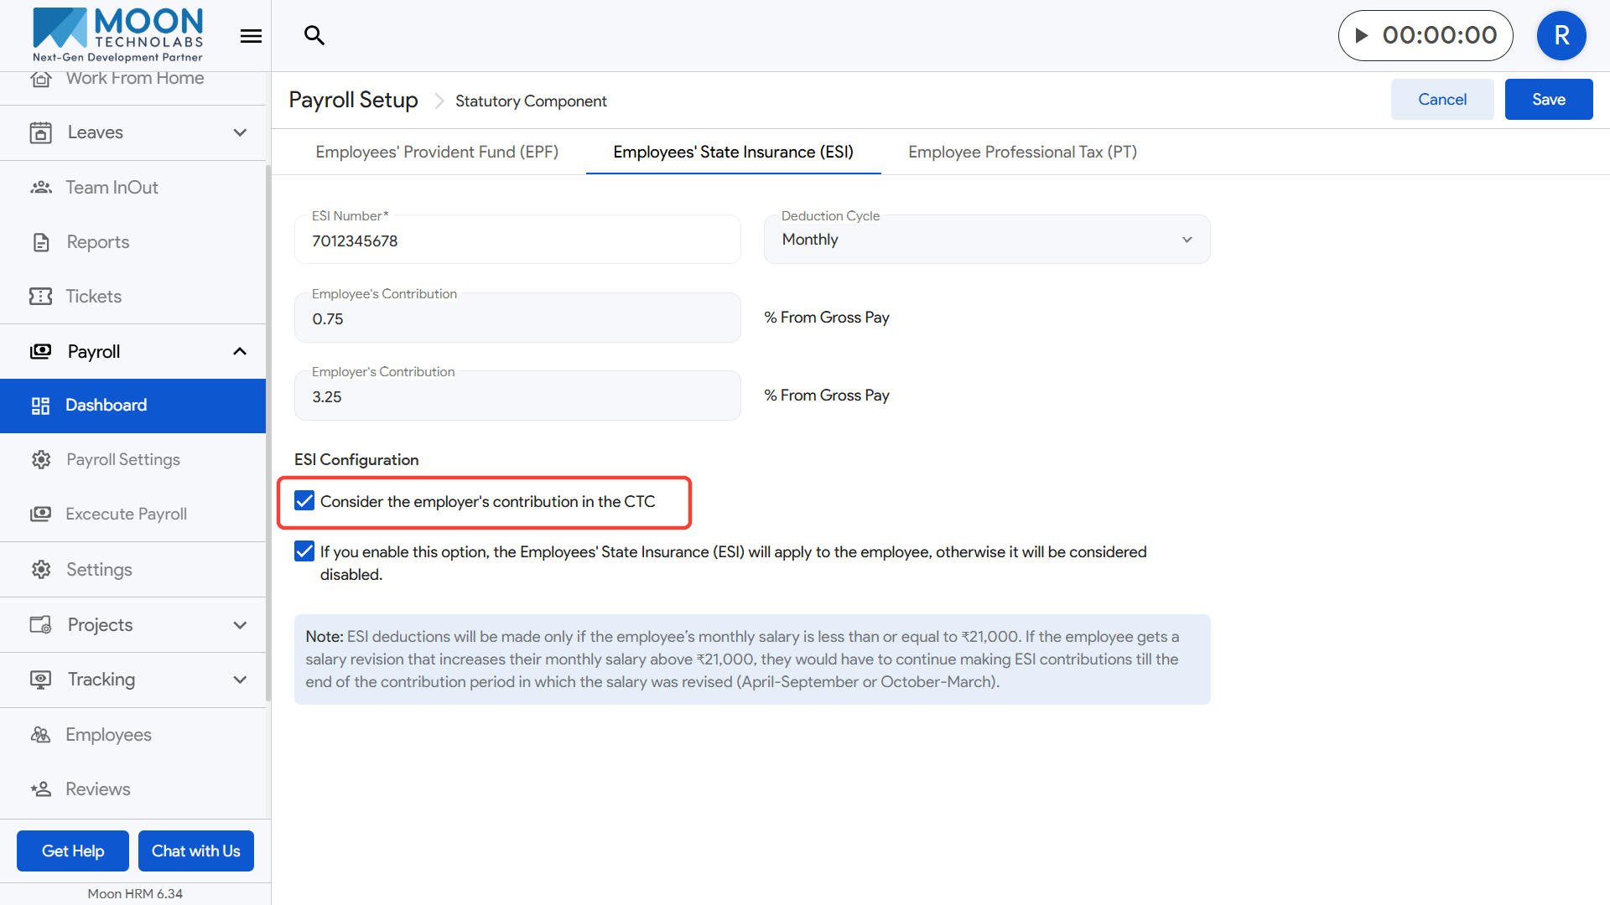Toggle the hamburger menu icon
Screen dimensions: 1610x905
pyautogui.click(x=251, y=36)
